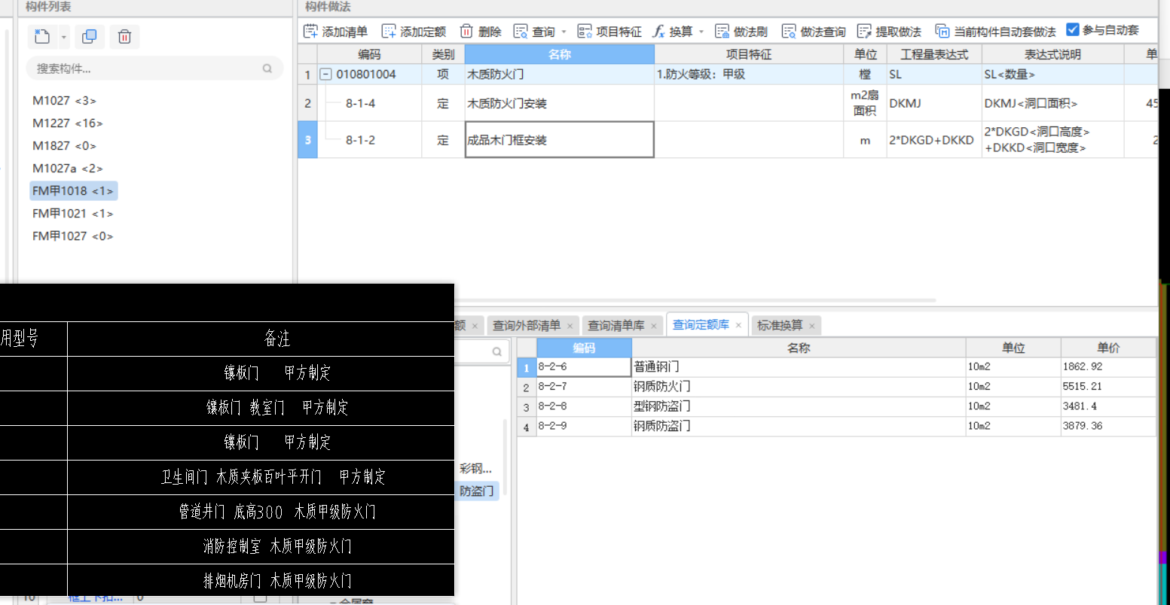The width and height of the screenshot is (1170, 605).
Task: Select component M1027 <3>
Action: coord(64,101)
